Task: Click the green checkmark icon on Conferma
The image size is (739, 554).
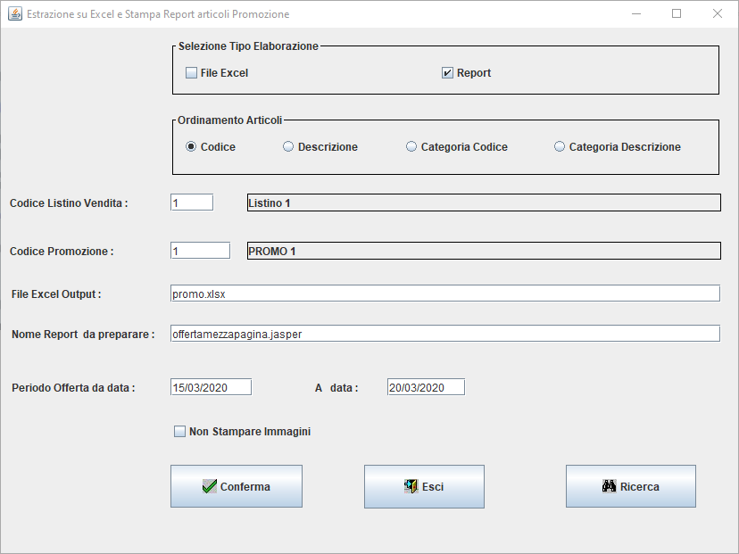Action: click(210, 487)
